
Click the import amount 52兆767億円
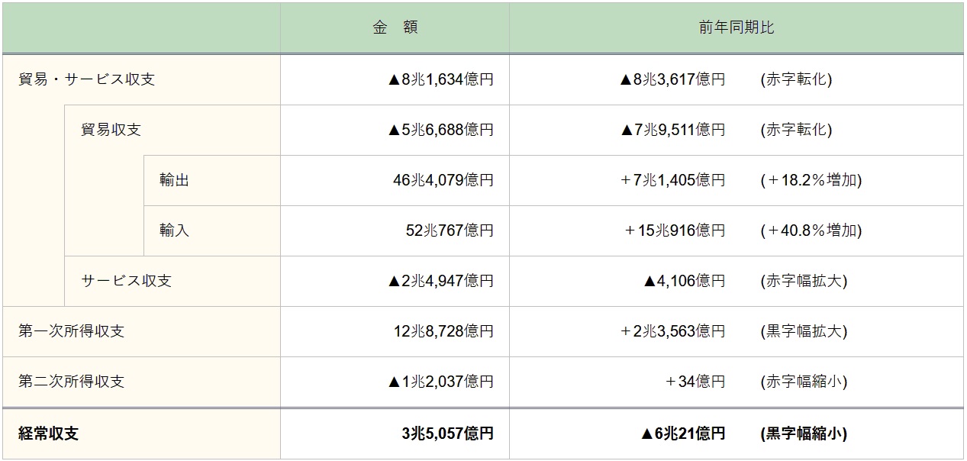(x=450, y=230)
